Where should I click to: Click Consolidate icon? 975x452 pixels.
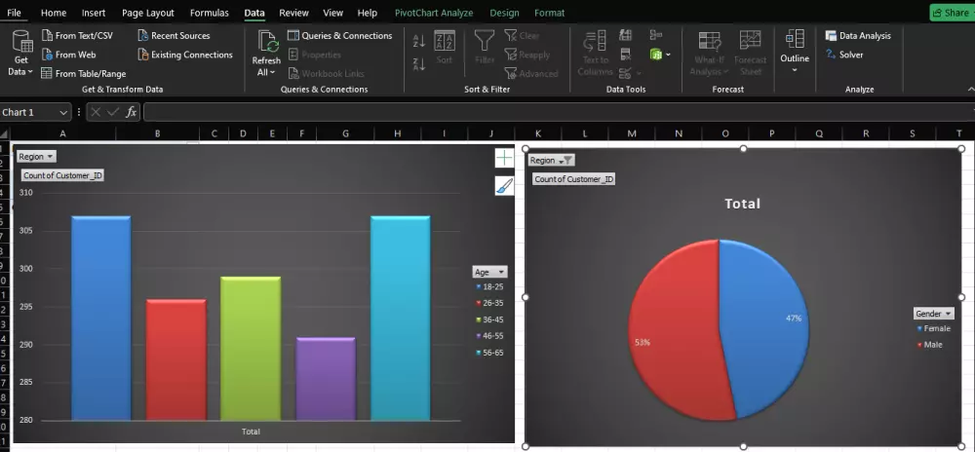pyautogui.click(x=656, y=35)
